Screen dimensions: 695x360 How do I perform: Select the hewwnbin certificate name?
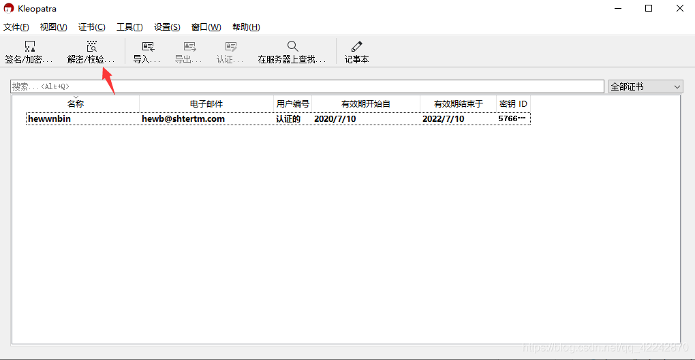coord(49,118)
